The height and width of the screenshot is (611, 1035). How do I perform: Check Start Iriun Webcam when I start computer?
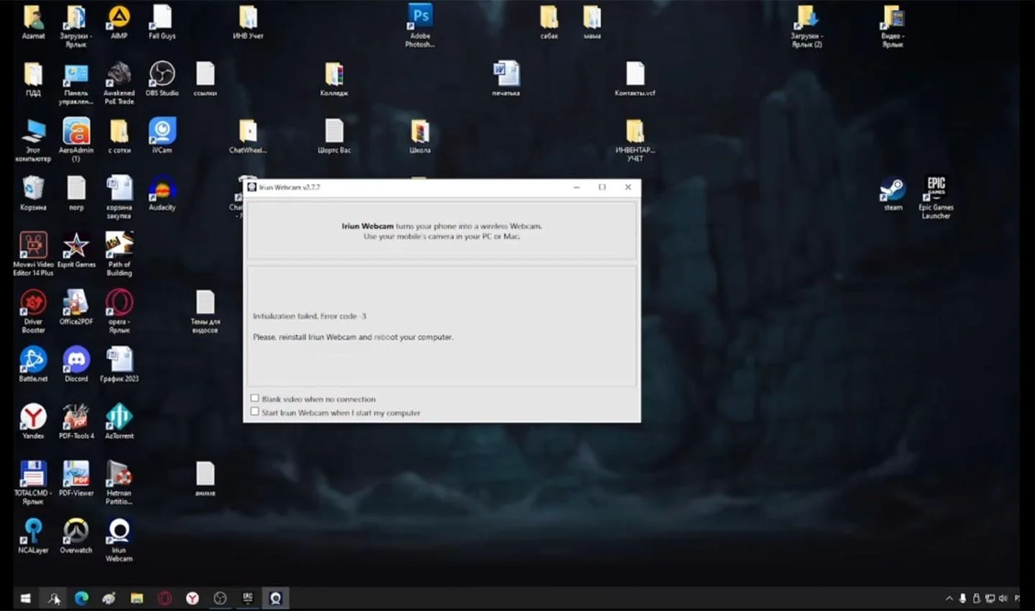pos(254,412)
